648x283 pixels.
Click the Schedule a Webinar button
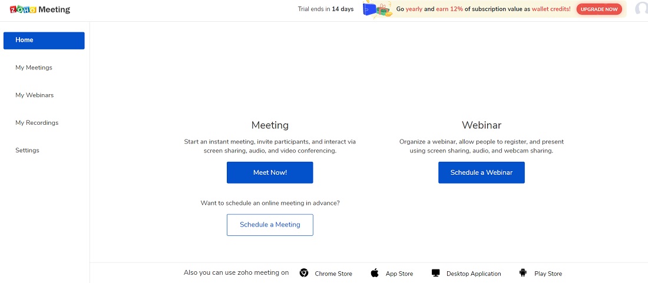pos(481,173)
